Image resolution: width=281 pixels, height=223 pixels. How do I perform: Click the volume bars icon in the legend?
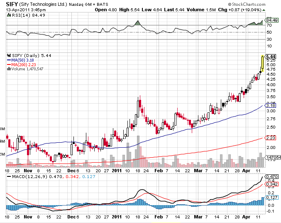click(x=9, y=69)
